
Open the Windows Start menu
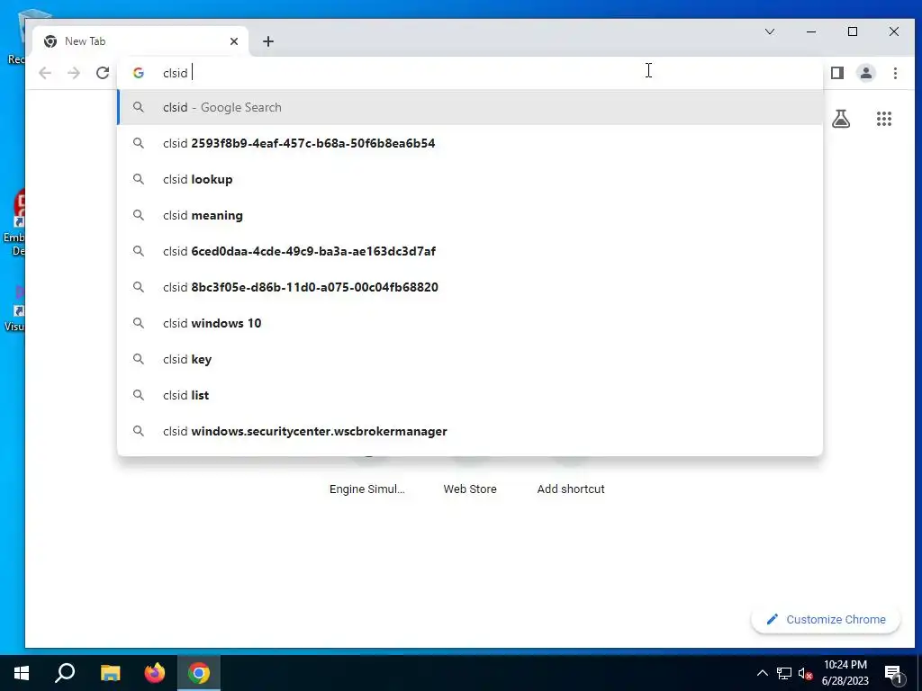click(x=22, y=673)
